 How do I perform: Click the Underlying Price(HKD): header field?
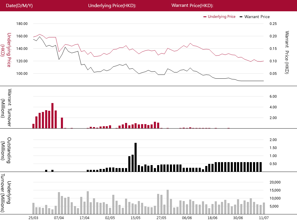tap(112, 5)
